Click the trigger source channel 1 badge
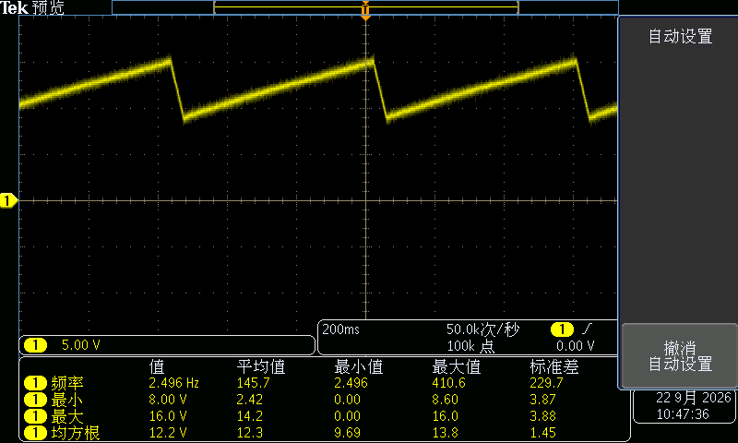738x443 pixels. pos(562,329)
